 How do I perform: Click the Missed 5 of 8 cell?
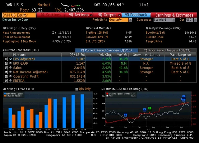[180, 63]
